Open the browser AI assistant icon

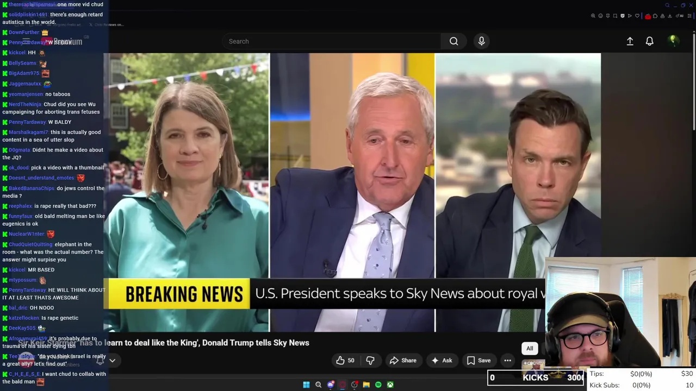click(x=679, y=16)
